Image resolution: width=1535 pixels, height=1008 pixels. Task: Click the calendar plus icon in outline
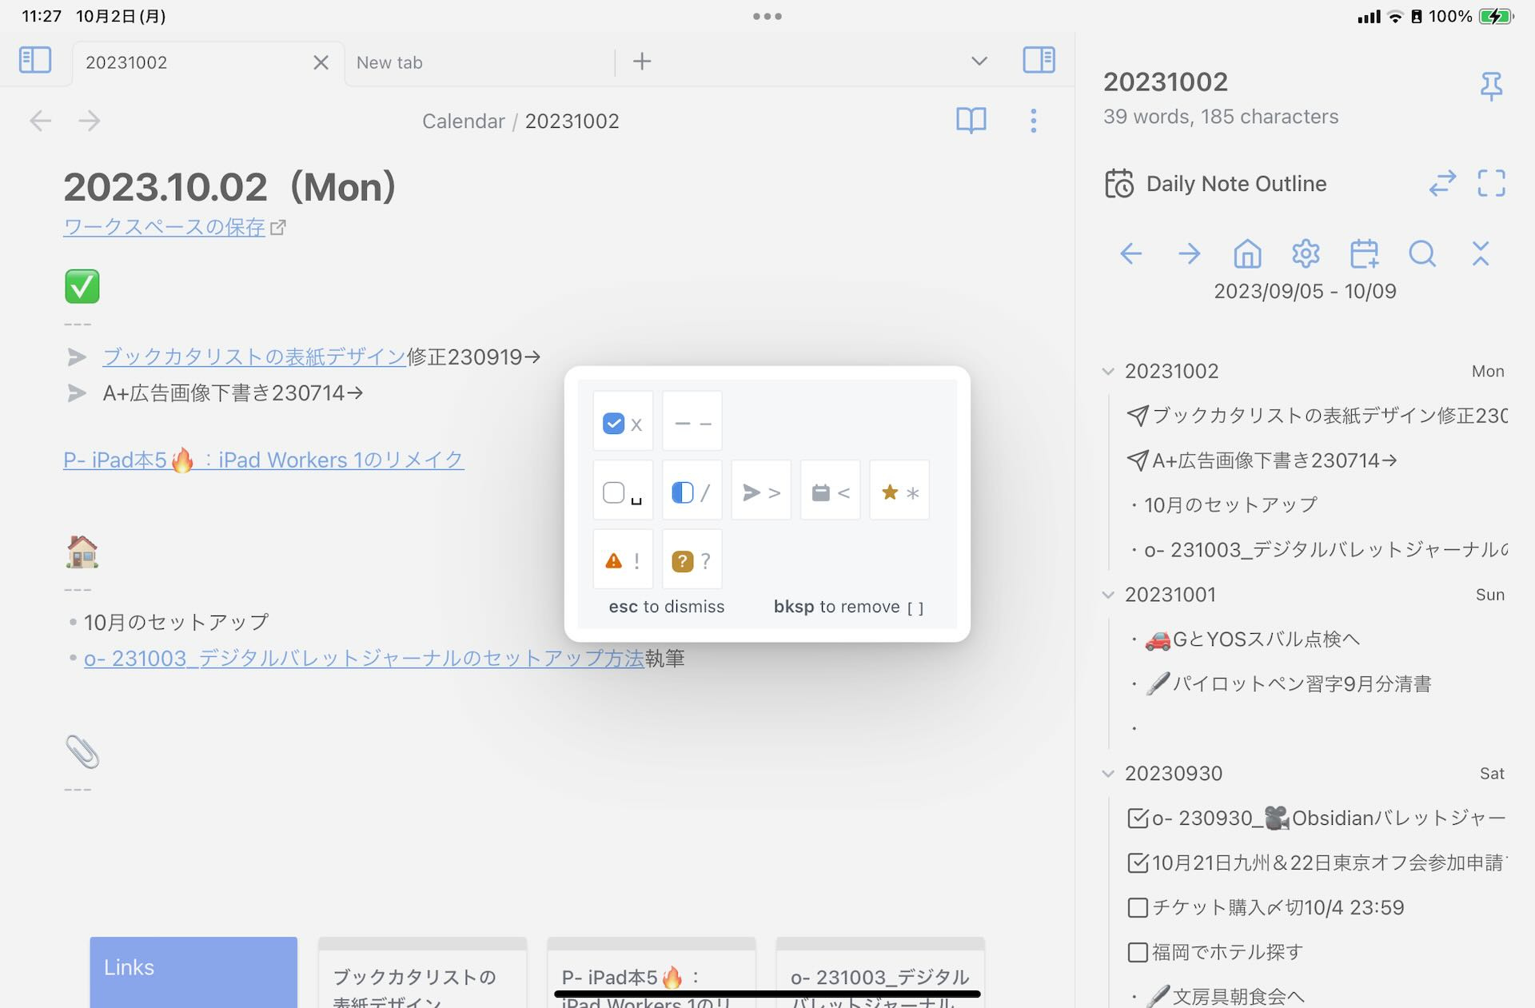pyautogui.click(x=1364, y=254)
